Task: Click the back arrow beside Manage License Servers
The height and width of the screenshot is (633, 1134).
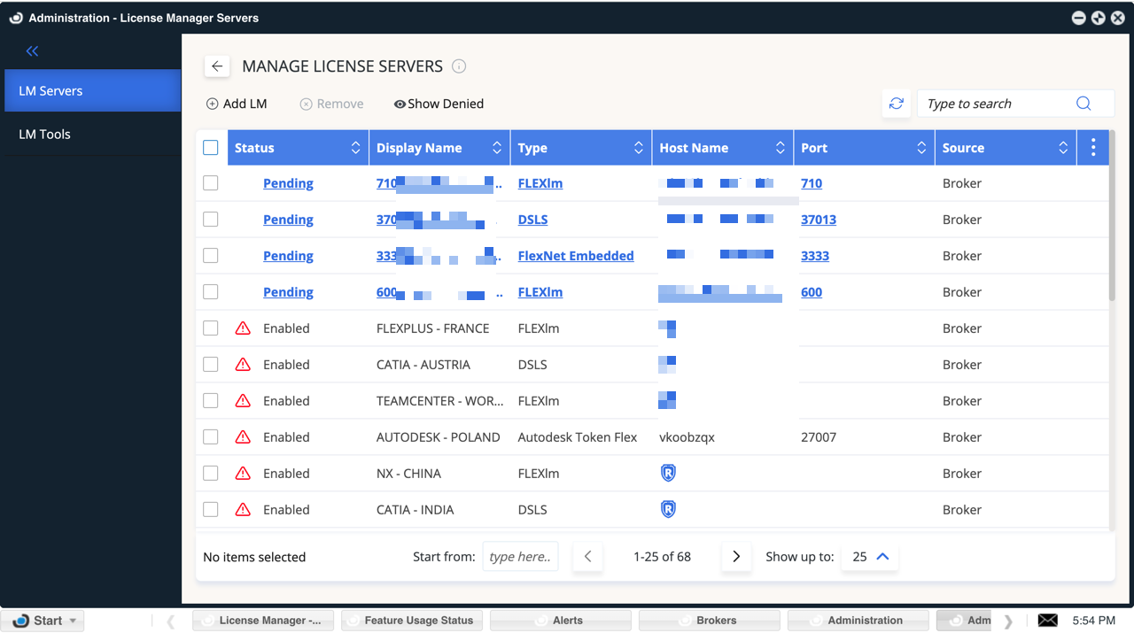Action: [217, 66]
